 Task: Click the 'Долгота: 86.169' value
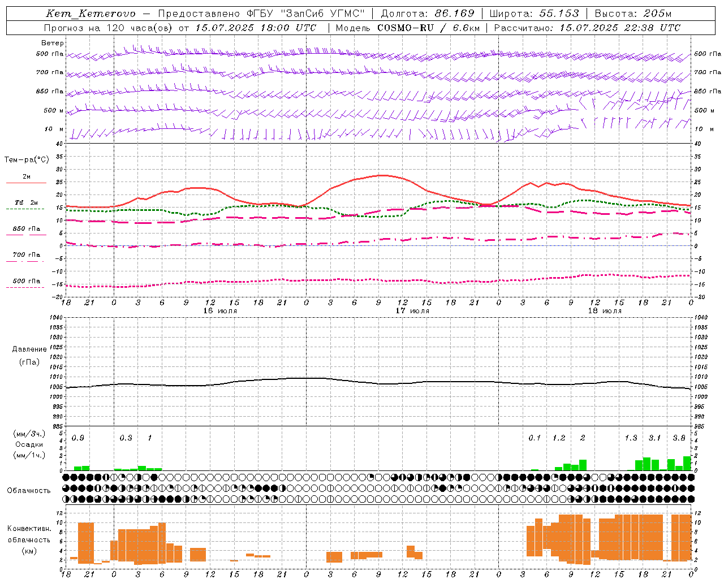(428, 14)
